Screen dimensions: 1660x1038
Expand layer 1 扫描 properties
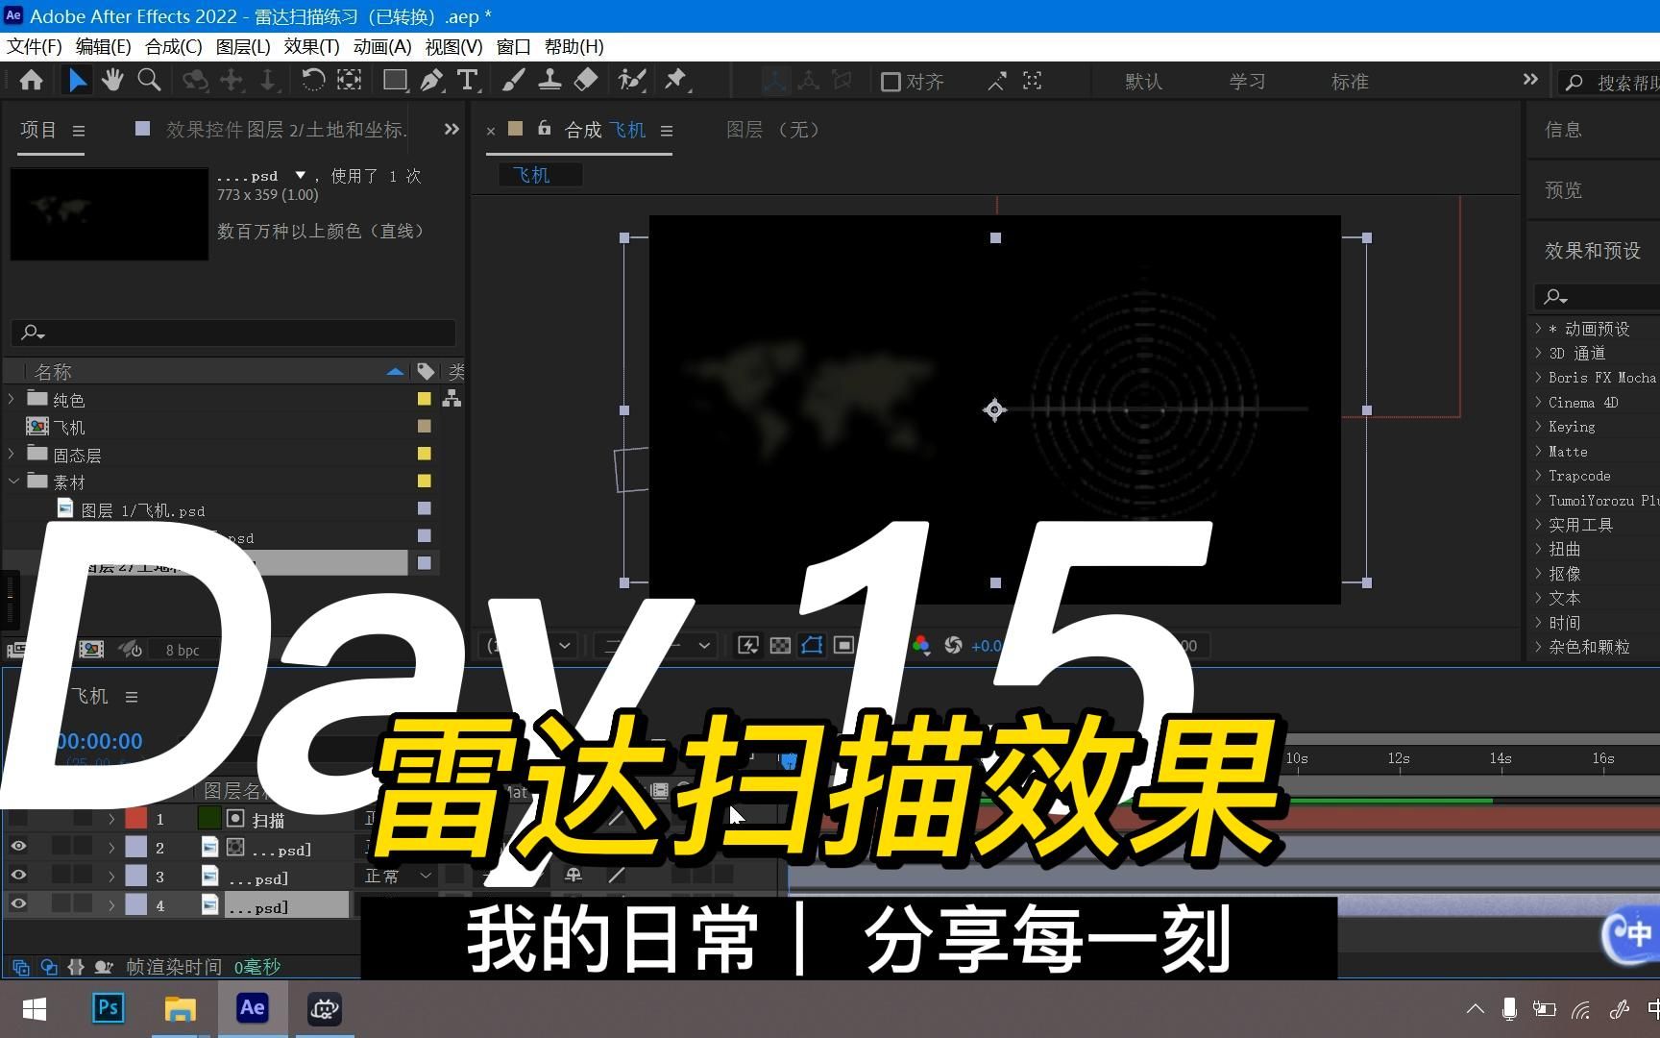click(112, 819)
